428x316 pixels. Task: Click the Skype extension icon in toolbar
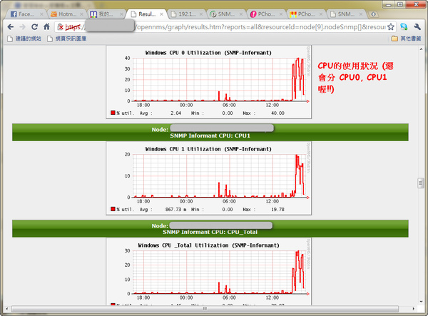click(404, 26)
